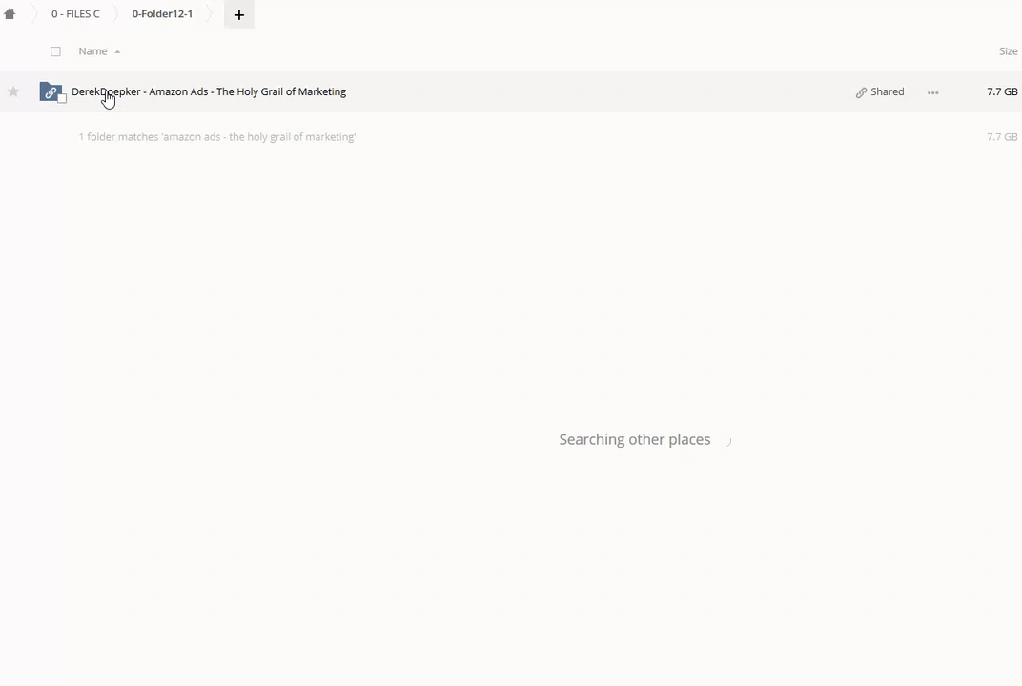Favorite the DerekDoepker folder with the star

[13, 91]
